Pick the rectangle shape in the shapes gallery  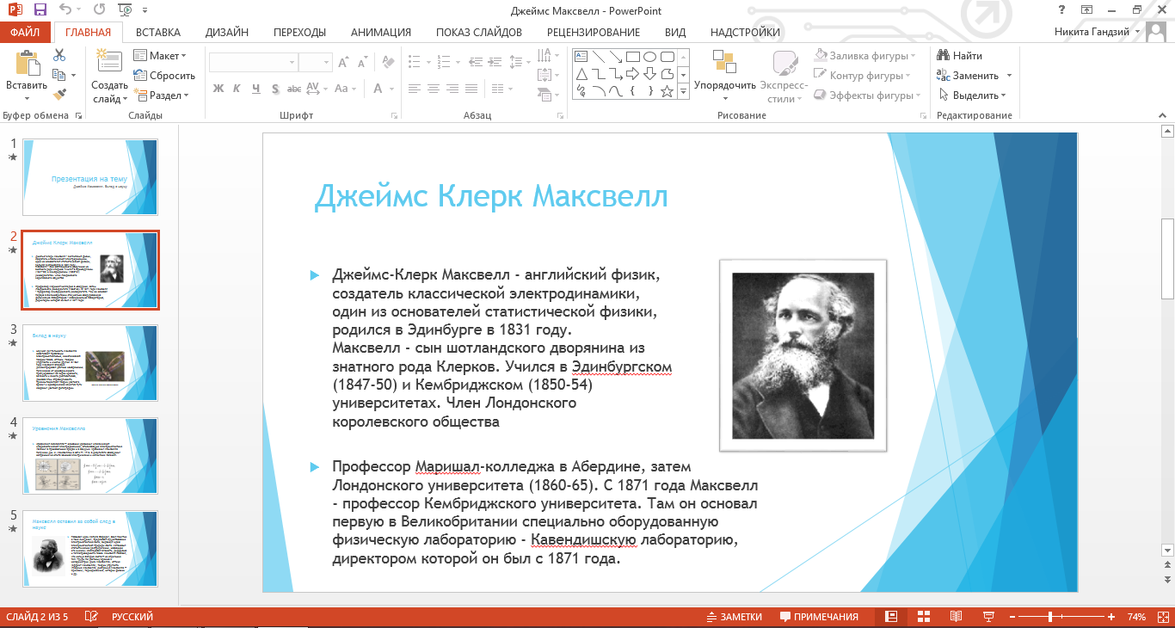pos(632,57)
